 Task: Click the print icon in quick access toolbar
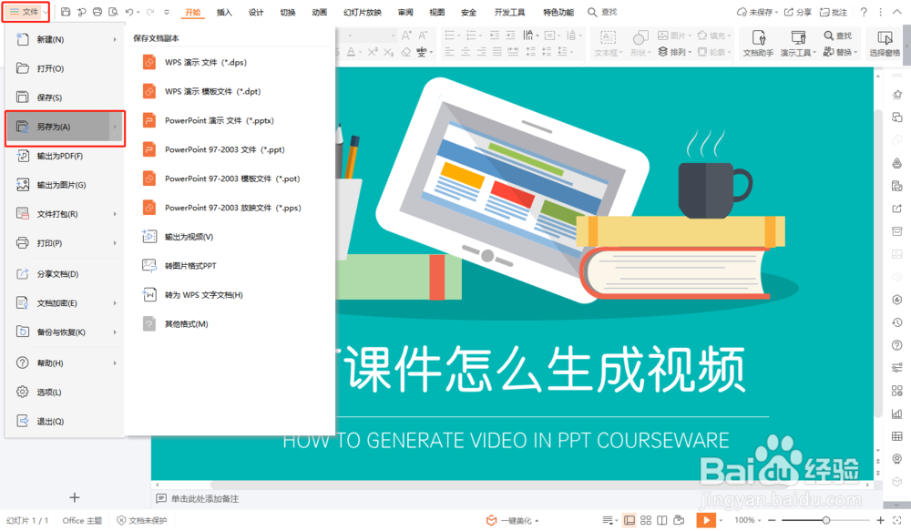[x=97, y=12]
